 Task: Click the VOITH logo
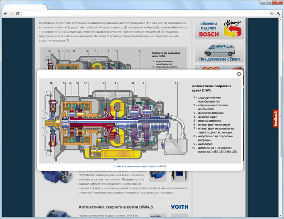(179, 207)
